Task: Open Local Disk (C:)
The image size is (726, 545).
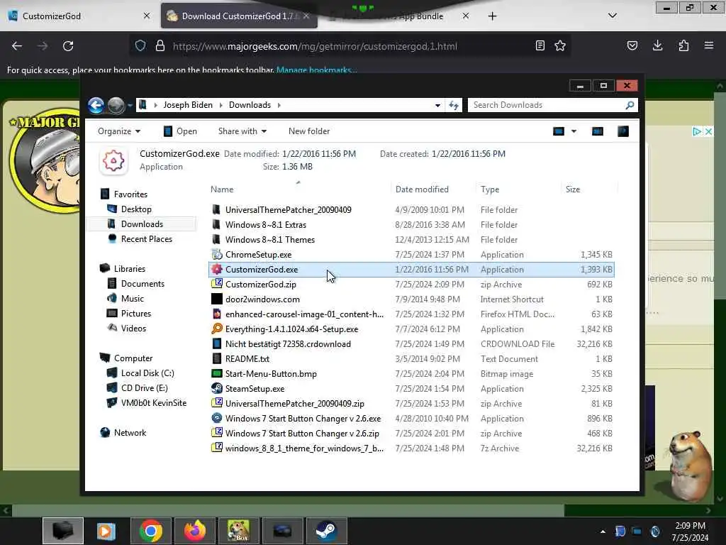Action: [x=147, y=373]
